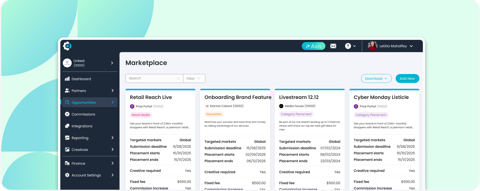Click the Account Settings gear icon
480x191 pixels.
click(67, 175)
